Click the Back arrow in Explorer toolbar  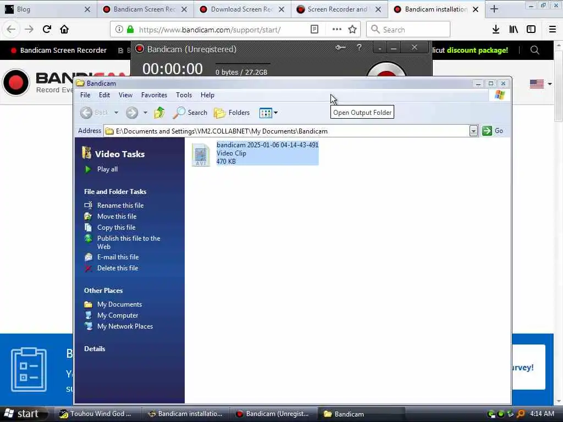click(x=86, y=113)
